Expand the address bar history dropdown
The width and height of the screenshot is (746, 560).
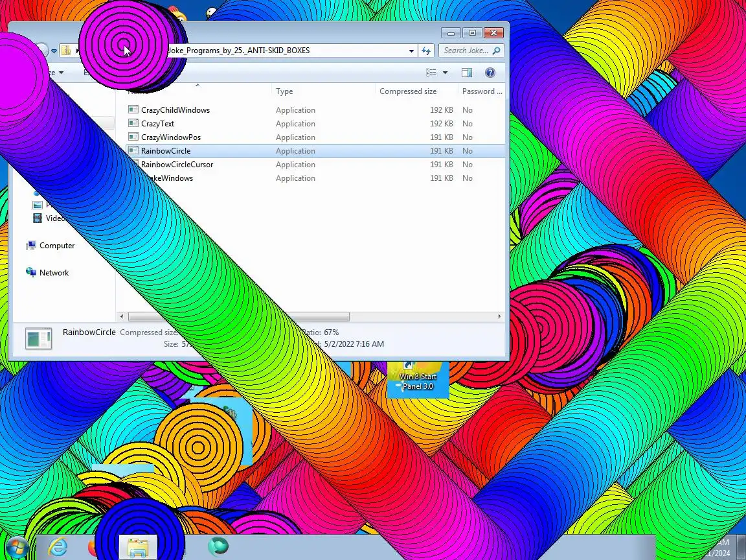412,51
